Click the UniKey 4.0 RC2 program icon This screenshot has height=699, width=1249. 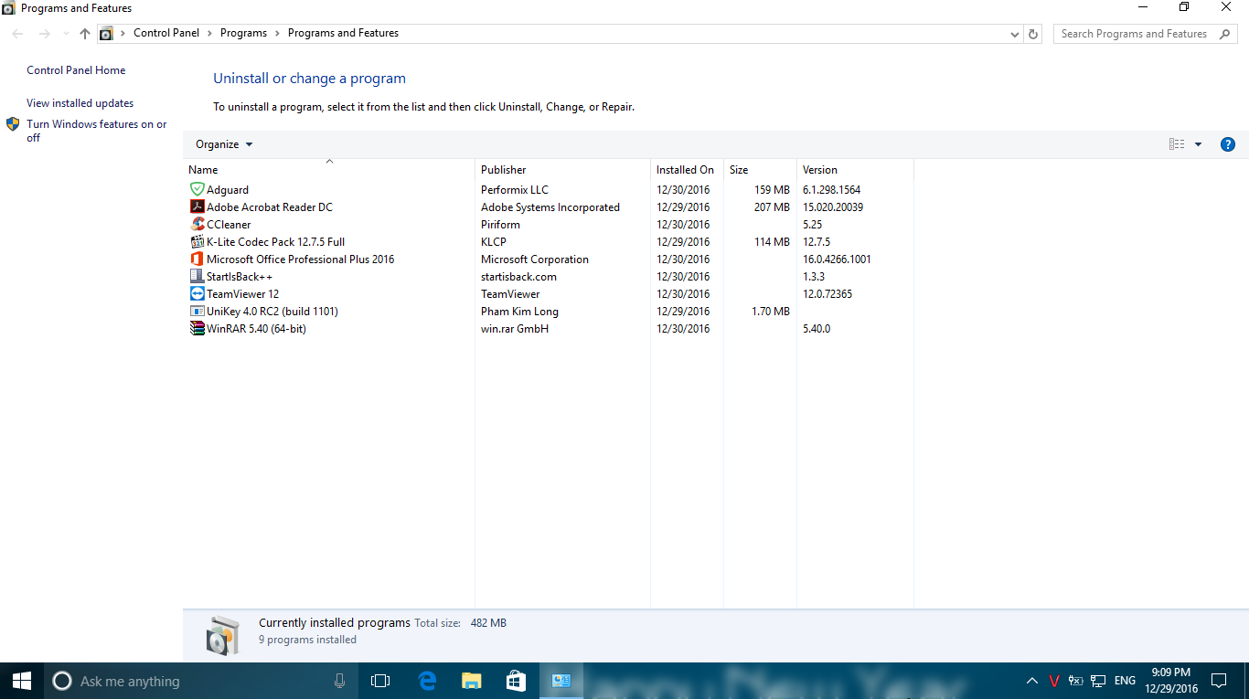point(197,311)
